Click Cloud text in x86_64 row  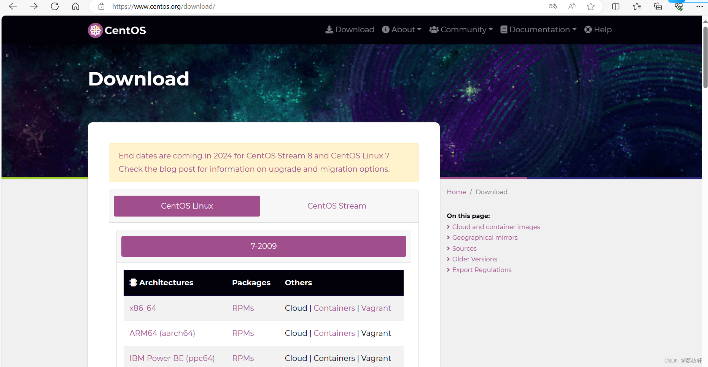(x=296, y=308)
